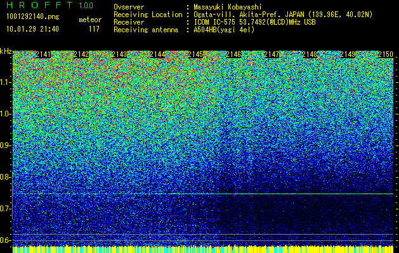Select the 1.1 frequency axis label

5,82
